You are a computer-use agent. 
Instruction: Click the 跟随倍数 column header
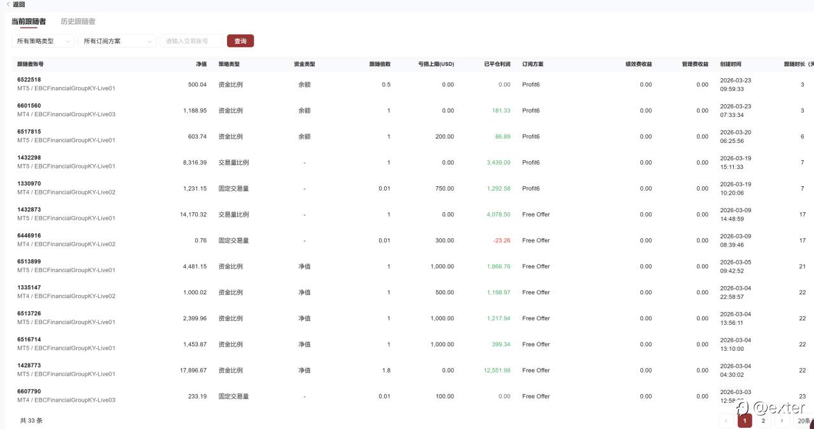[380, 64]
